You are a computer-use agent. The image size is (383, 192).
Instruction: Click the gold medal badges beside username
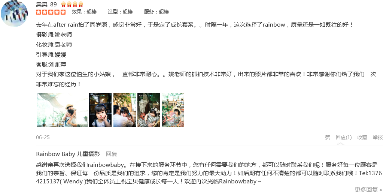72,4
